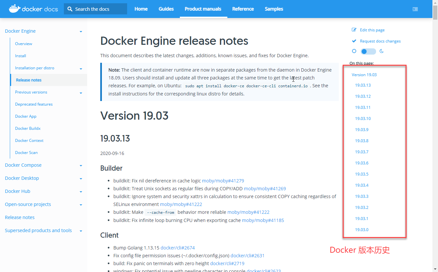Open Docker App in sidebar
The image size is (438, 272).
point(26,116)
